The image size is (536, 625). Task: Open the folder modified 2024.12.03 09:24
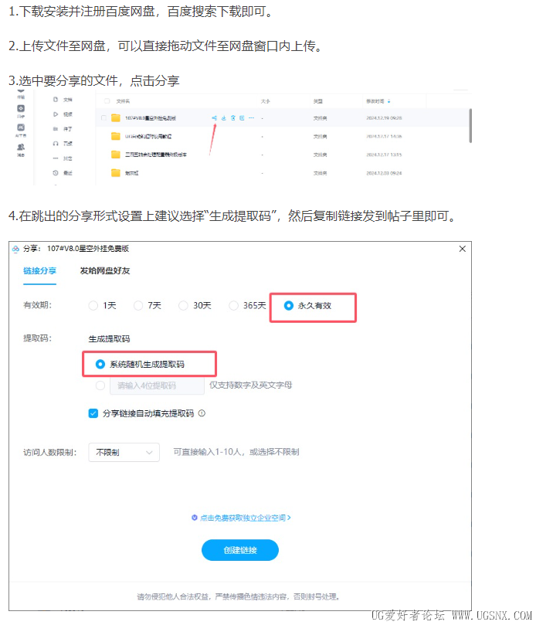(116, 172)
